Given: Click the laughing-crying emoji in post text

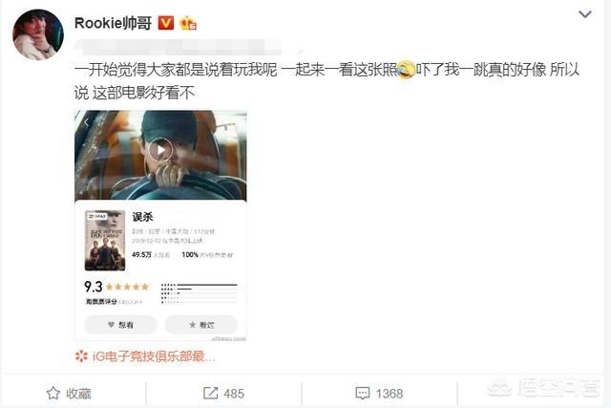Looking at the screenshot, I should tap(405, 70).
